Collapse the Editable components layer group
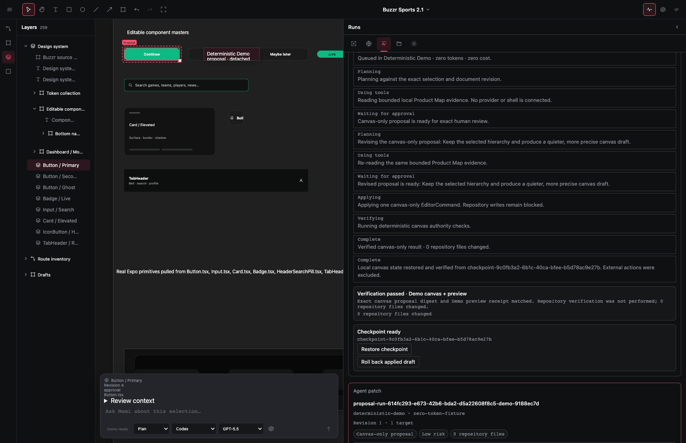The width and height of the screenshot is (686, 443). (35, 109)
